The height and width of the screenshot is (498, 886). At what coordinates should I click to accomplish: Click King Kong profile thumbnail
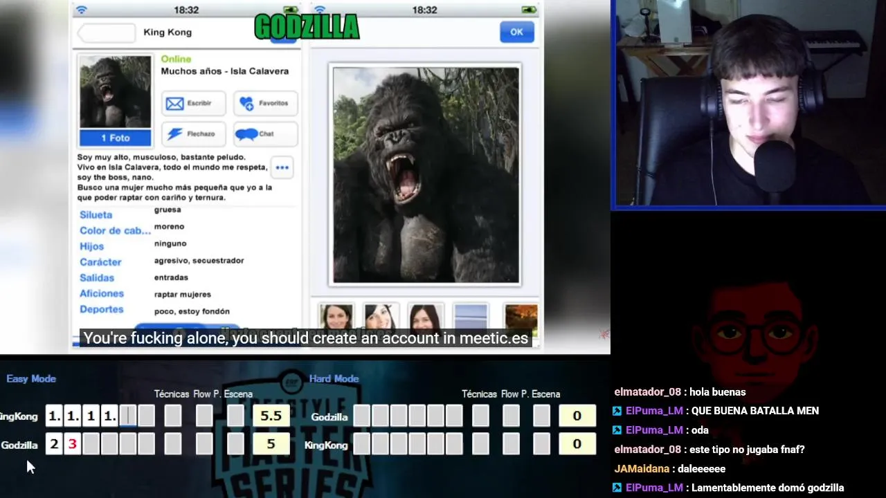pos(115,92)
